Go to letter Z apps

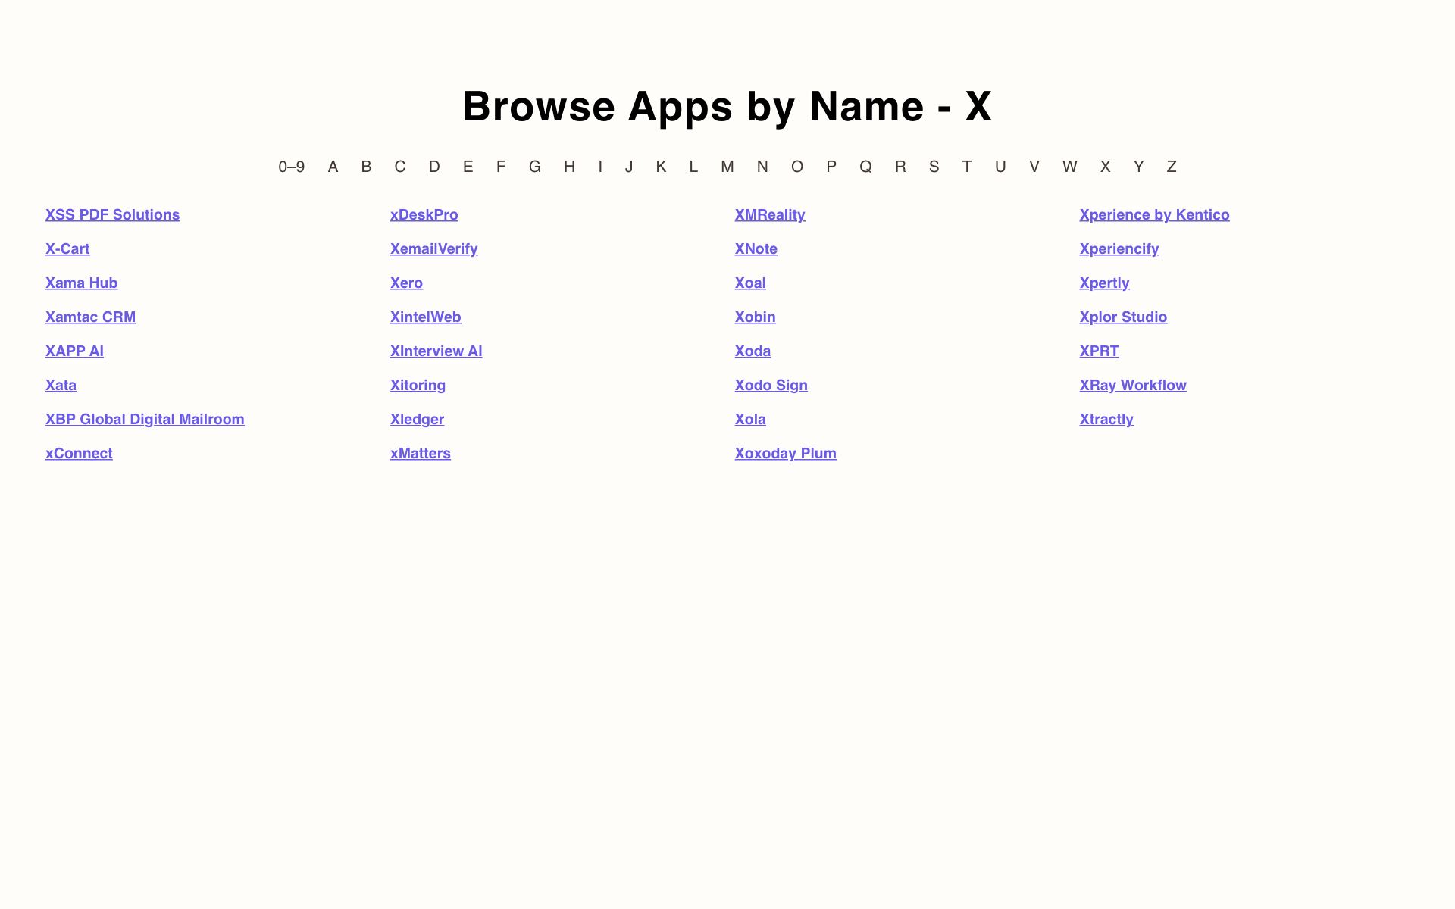click(1172, 167)
